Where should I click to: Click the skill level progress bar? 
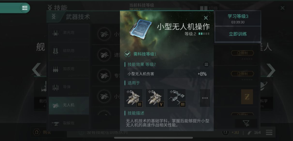click(204, 34)
